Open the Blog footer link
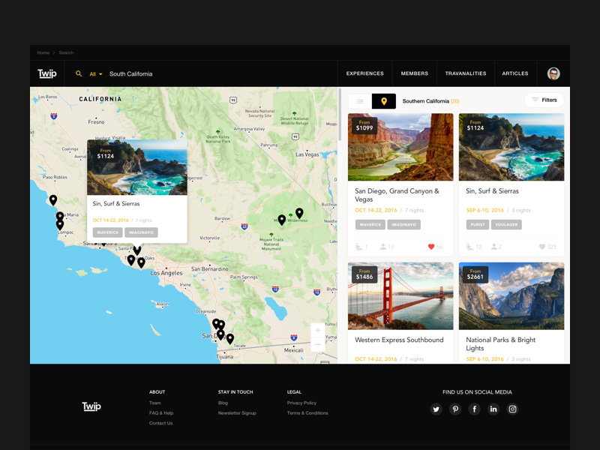The width and height of the screenshot is (600, 450). pyautogui.click(x=223, y=403)
